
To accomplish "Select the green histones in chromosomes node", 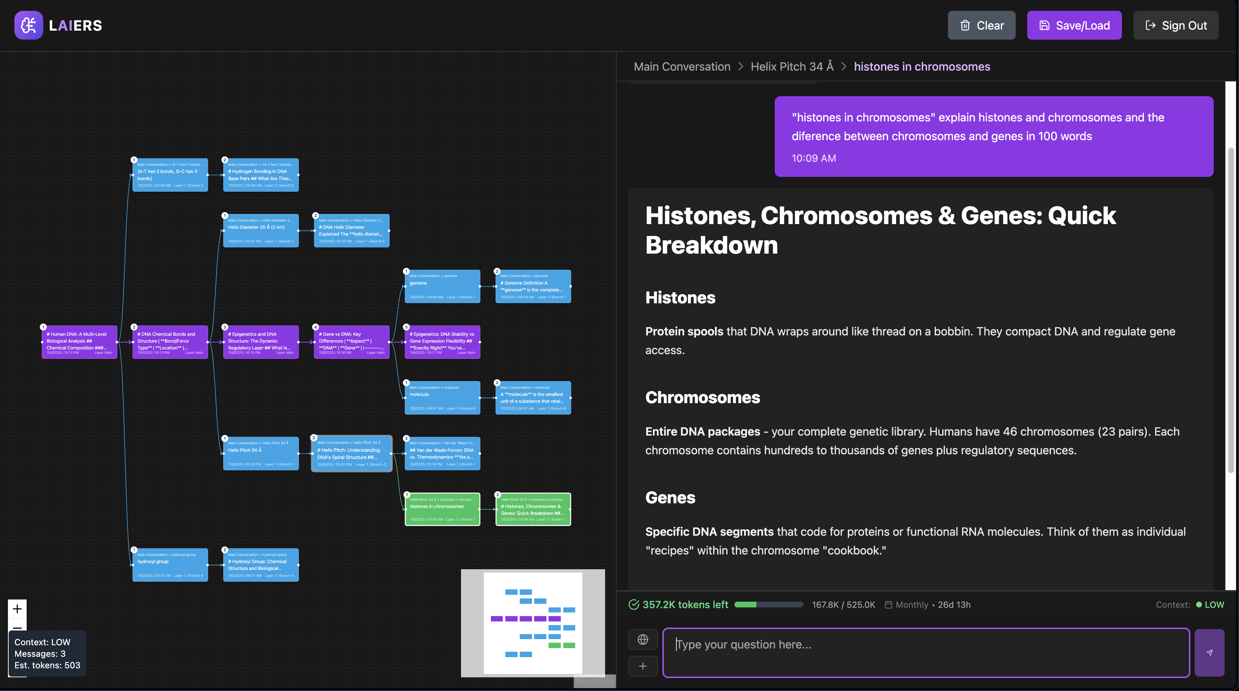I will [442, 509].
